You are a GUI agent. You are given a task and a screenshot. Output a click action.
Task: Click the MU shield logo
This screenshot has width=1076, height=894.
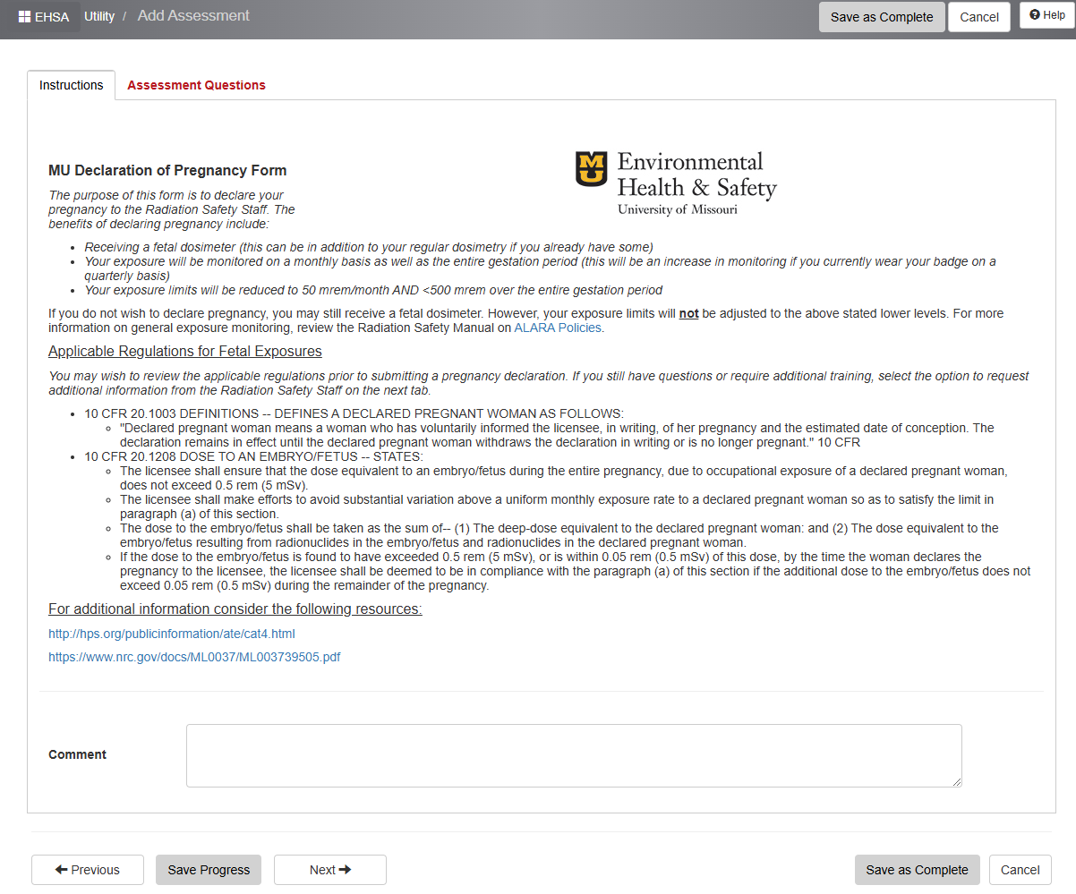(x=591, y=168)
